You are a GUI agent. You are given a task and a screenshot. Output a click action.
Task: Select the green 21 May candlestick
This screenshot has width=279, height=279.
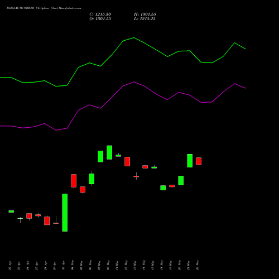pyautogui.click(x=190, y=161)
